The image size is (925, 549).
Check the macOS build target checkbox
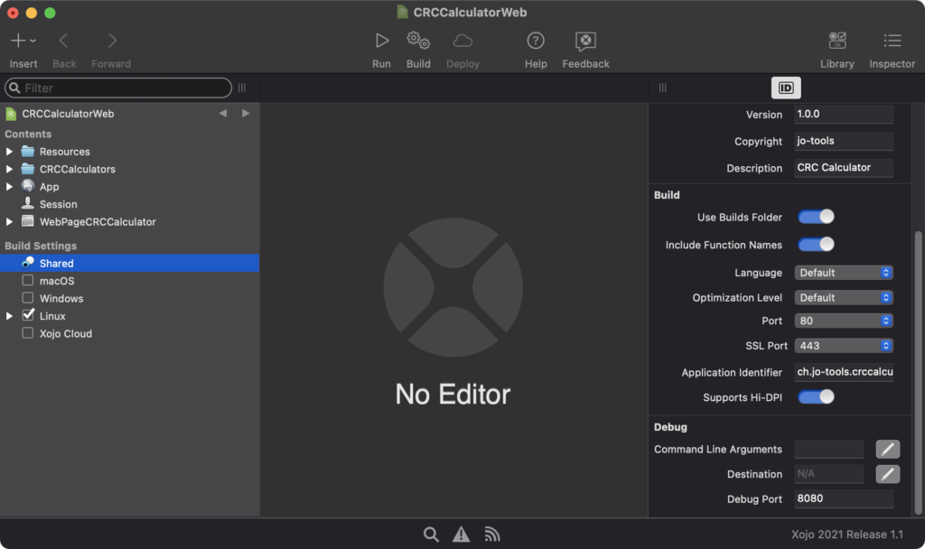point(28,280)
